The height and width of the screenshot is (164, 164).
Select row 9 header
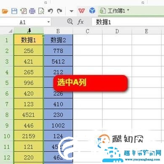[7, 125]
